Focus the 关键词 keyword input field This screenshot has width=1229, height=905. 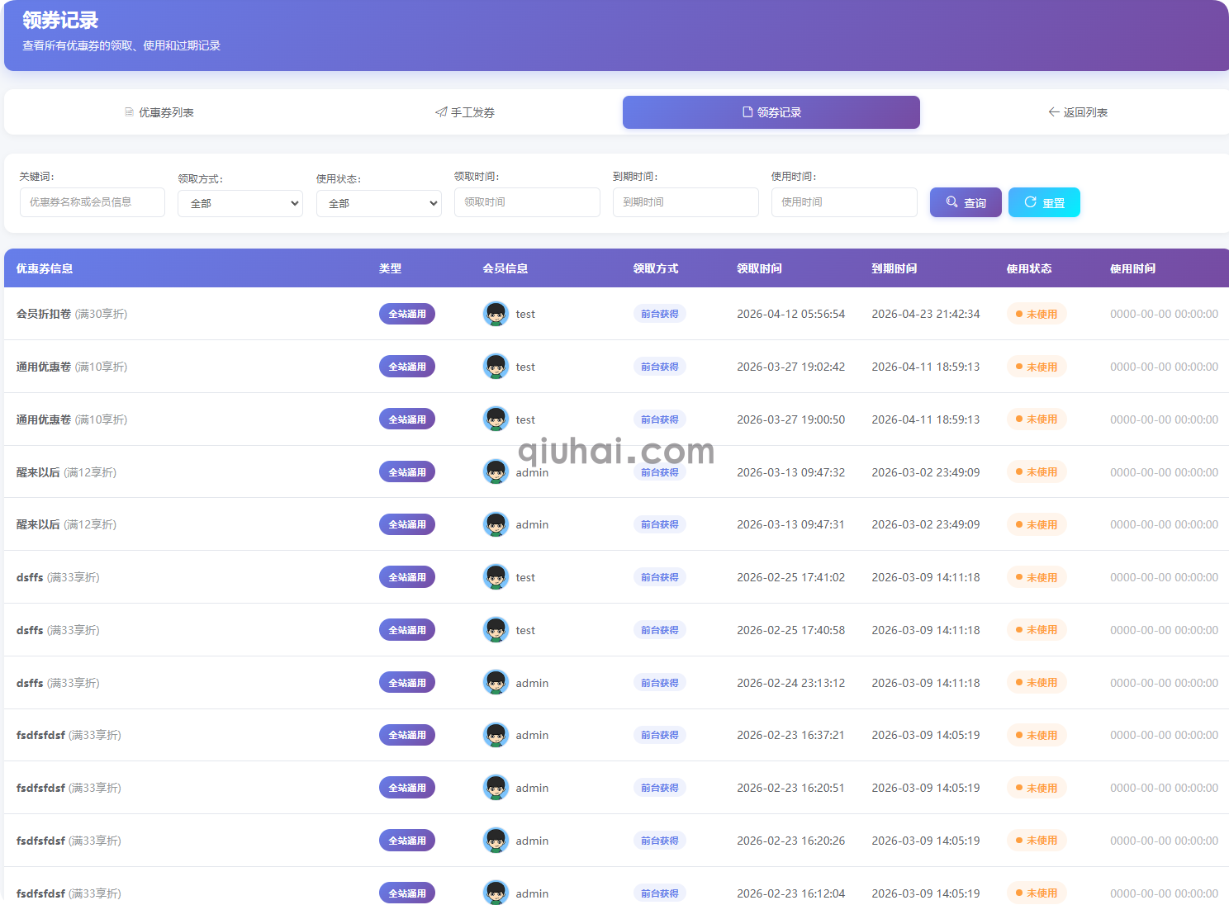93,202
